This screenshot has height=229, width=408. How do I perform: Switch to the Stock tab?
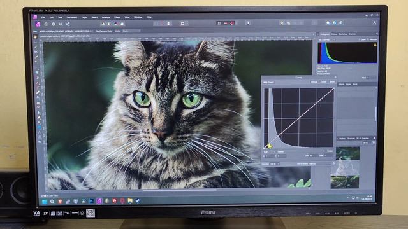point(355,85)
